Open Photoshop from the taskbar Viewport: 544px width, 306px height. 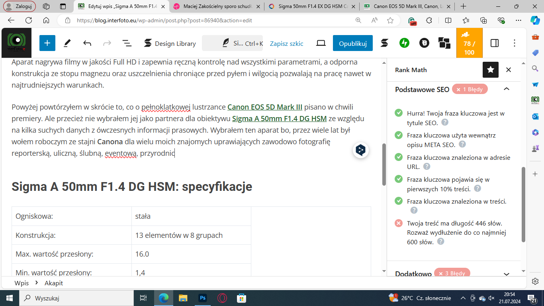tap(202, 298)
